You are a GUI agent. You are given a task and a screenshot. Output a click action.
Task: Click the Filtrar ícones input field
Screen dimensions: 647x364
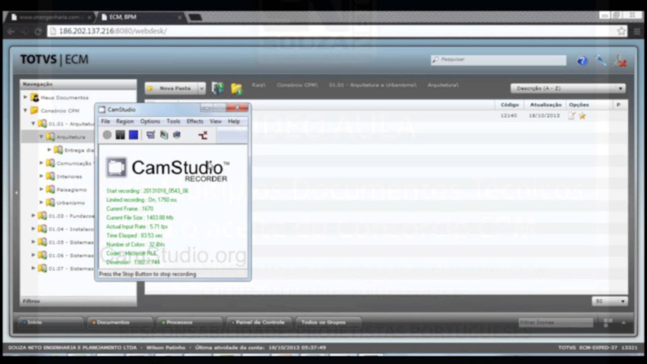pyautogui.click(x=556, y=323)
